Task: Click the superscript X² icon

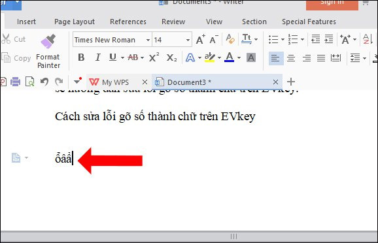Action: click(x=154, y=57)
